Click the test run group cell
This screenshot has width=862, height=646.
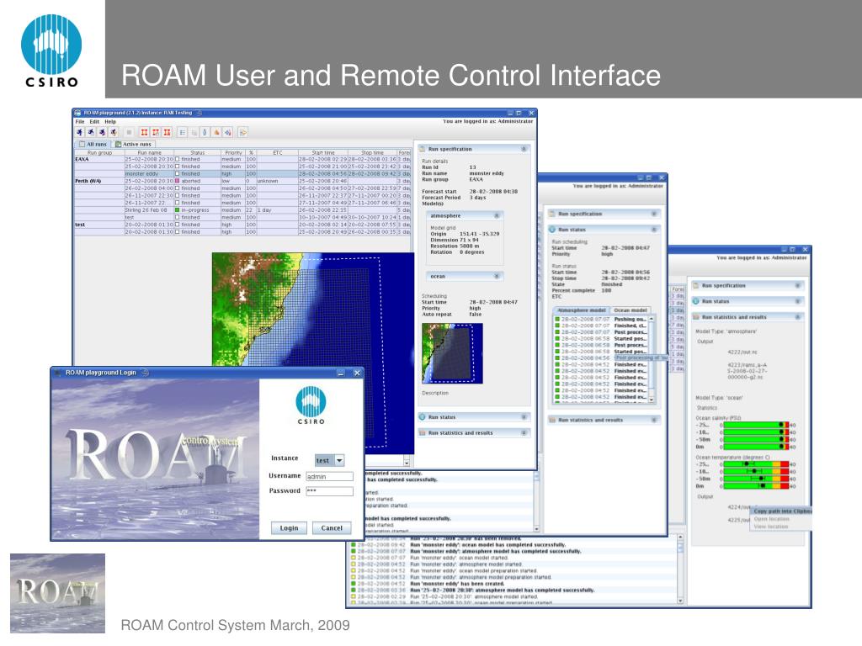click(x=99, y=225)
